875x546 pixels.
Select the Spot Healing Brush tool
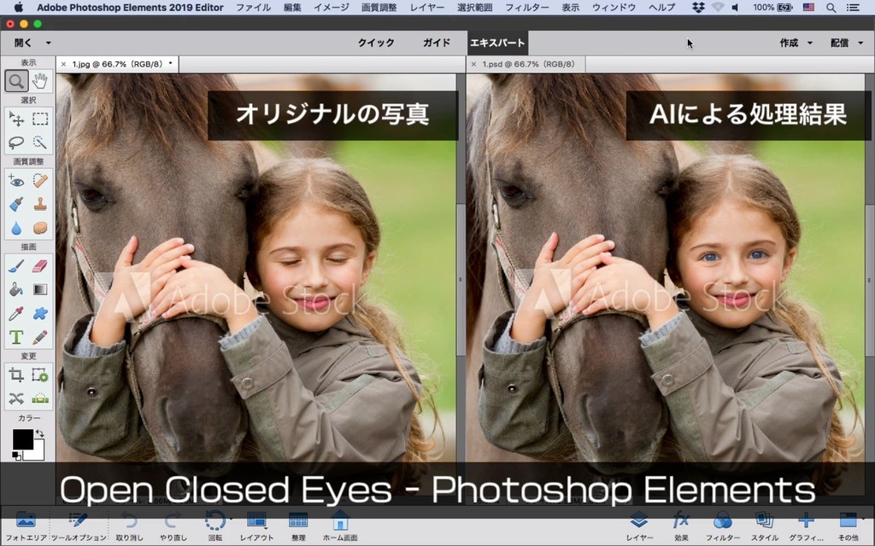39,181
